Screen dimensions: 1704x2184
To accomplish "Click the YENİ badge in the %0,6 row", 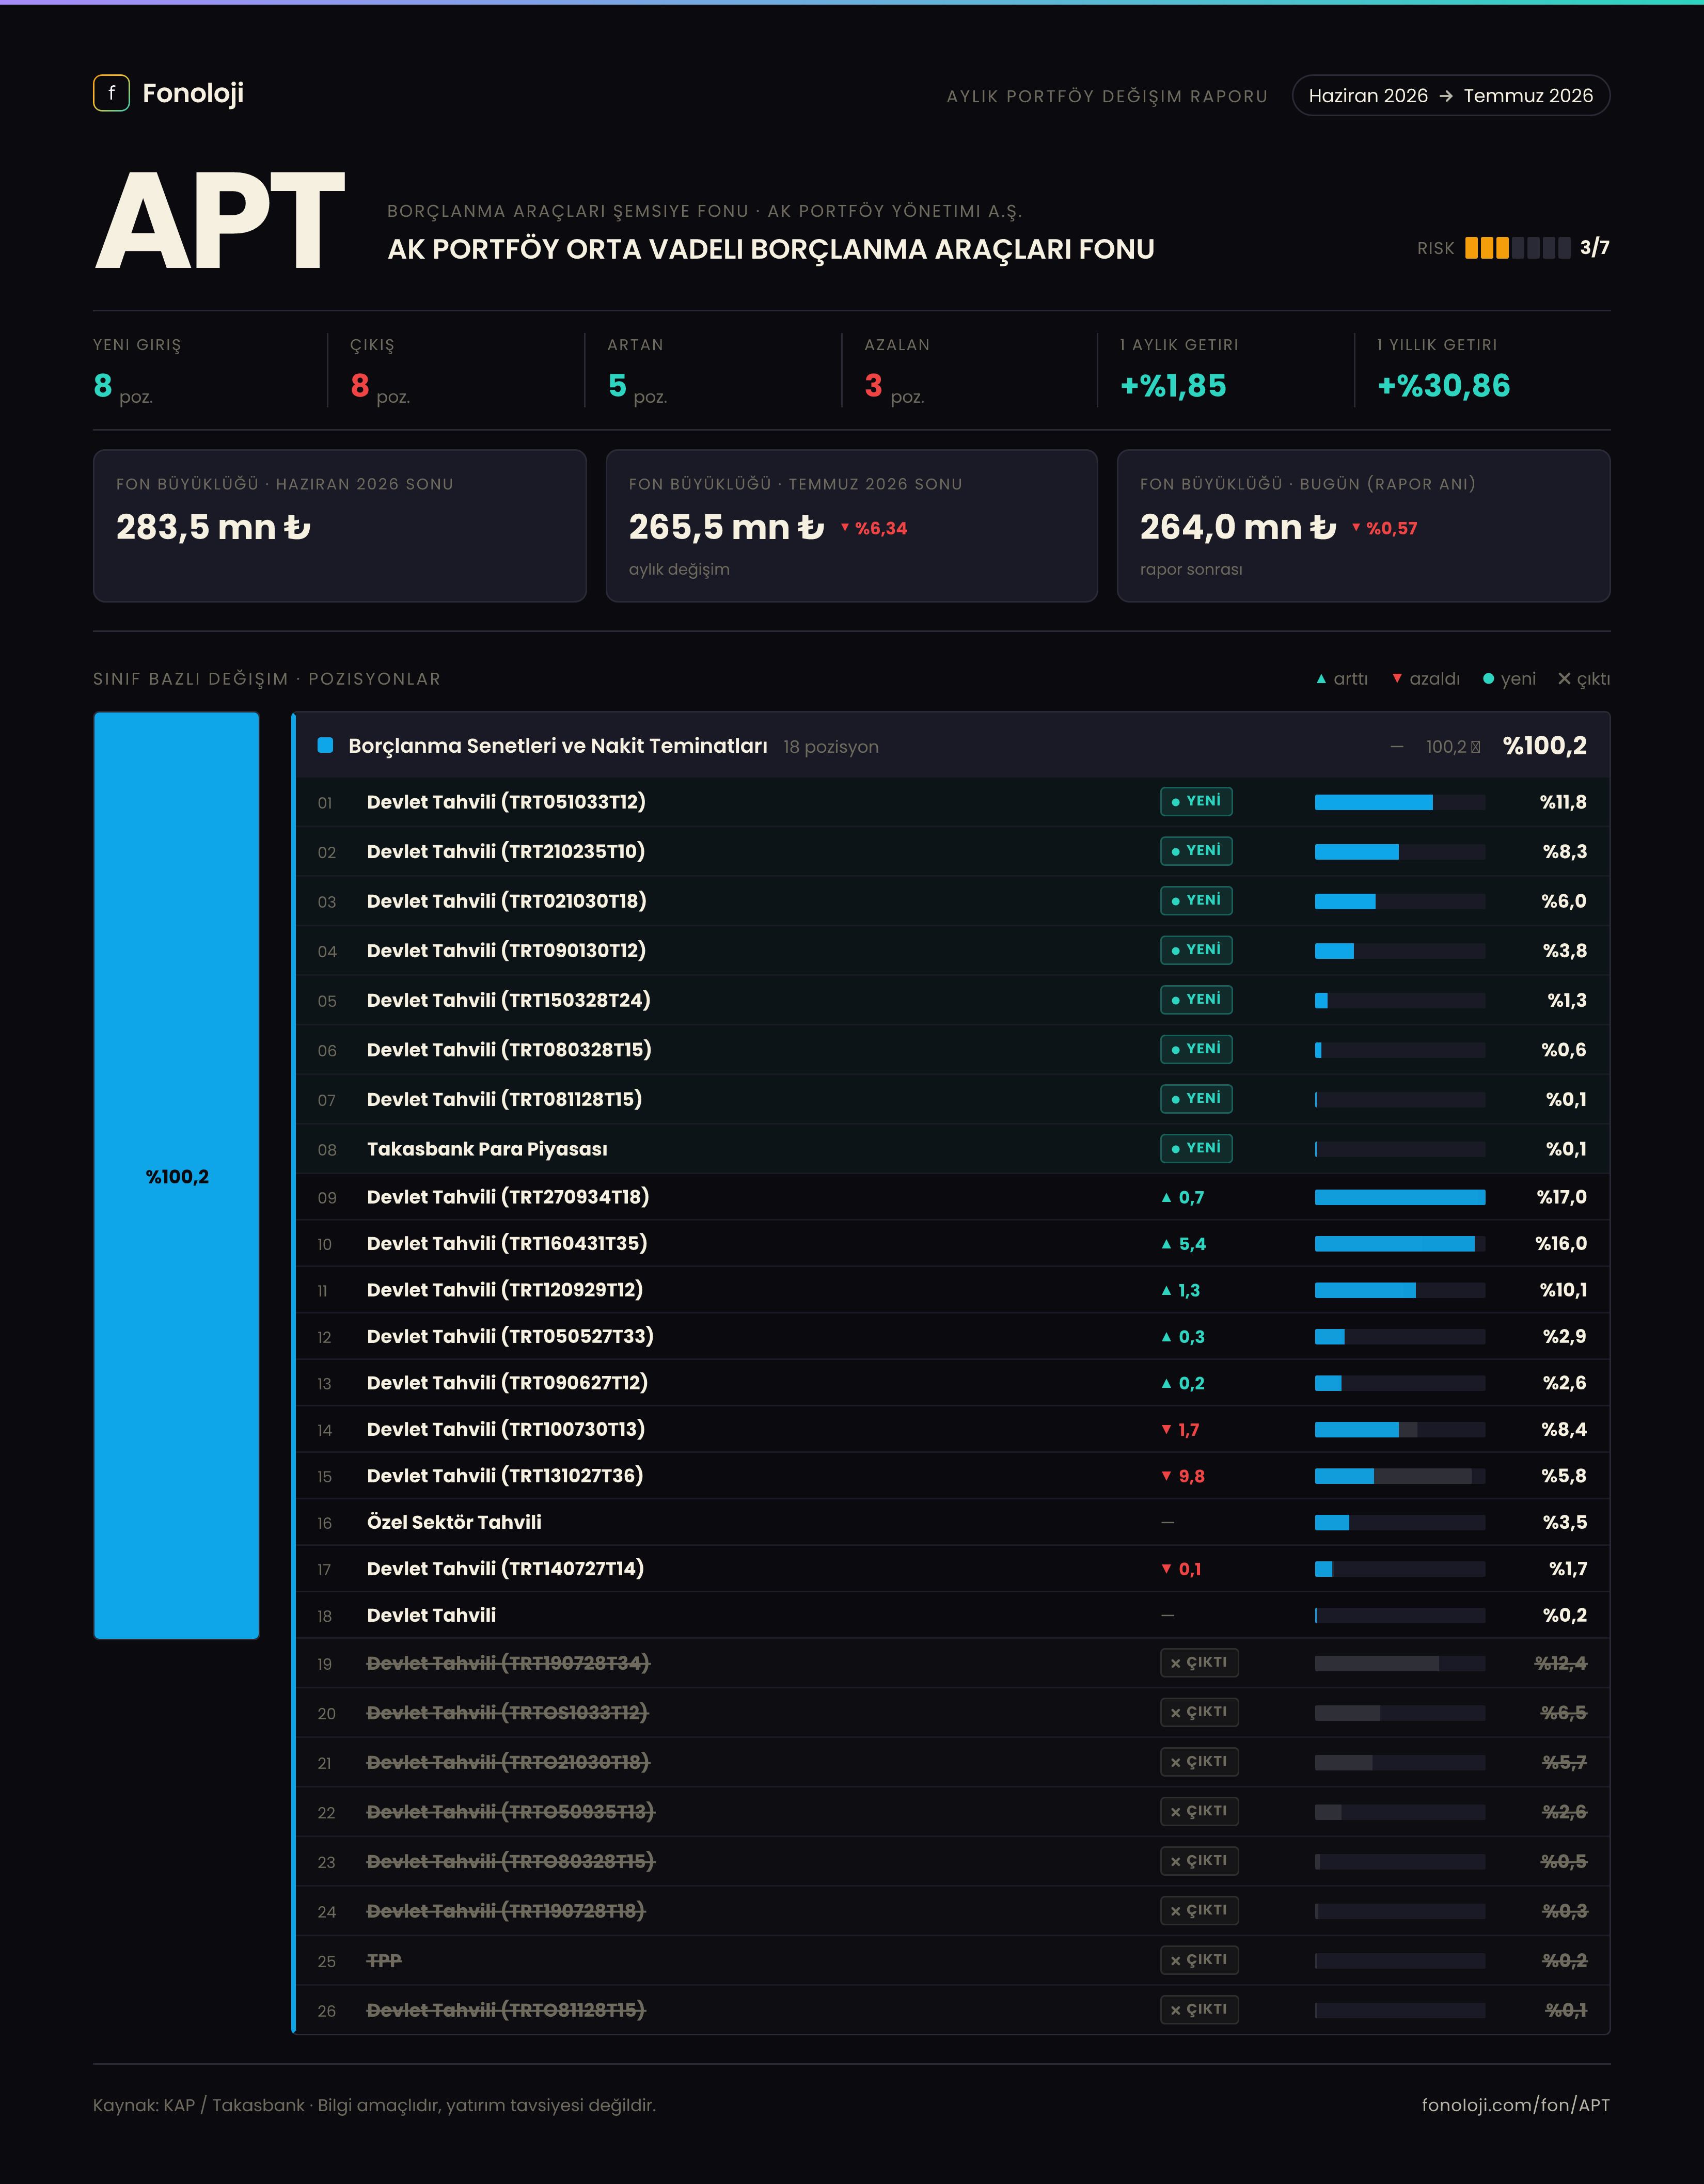I will coord(1196,1049).
